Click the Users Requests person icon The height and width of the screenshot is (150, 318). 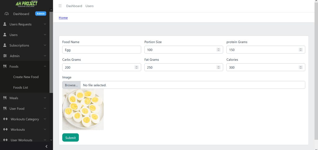[x=5, y=24]
